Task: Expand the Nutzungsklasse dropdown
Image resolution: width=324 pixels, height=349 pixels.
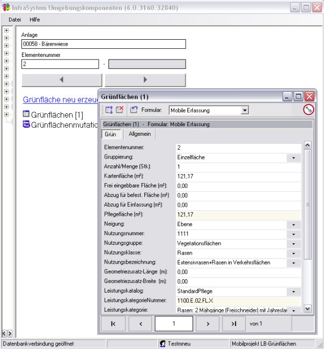Action: 294,253
